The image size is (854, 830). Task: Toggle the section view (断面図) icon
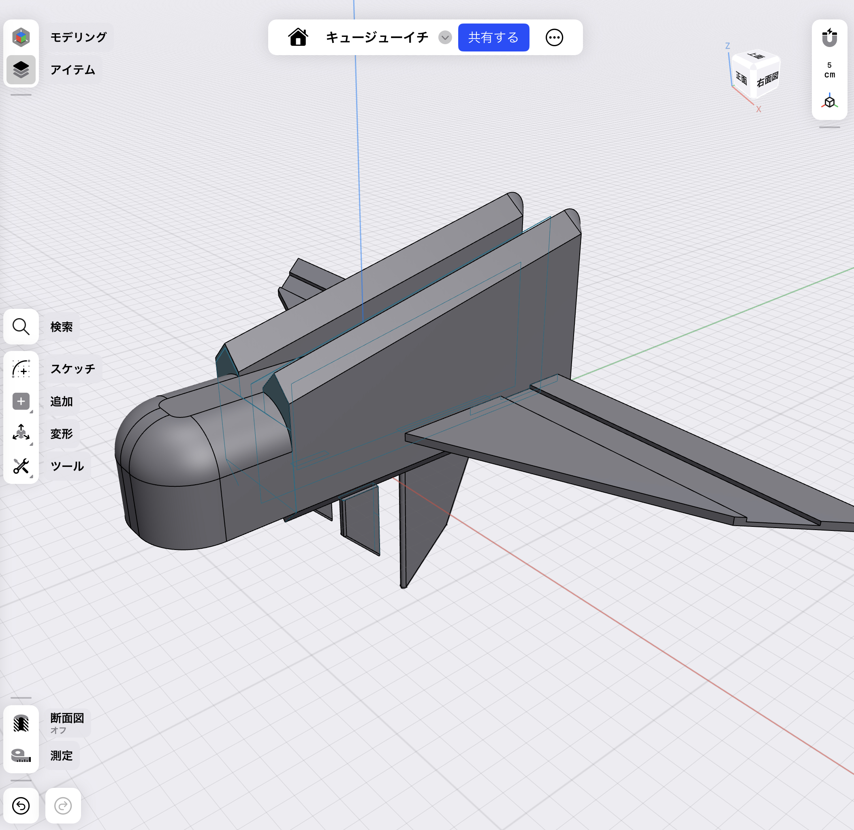click(x=21, y=723)
